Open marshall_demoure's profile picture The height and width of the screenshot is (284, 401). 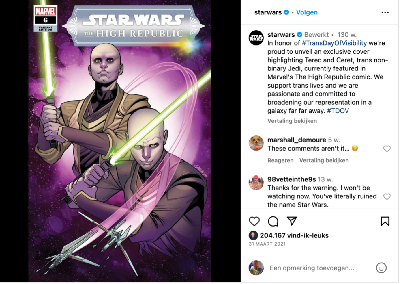click(256, 143)
